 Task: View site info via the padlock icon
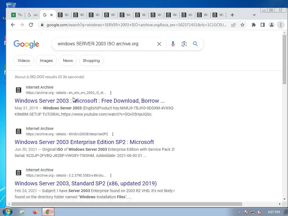point(42,25)
